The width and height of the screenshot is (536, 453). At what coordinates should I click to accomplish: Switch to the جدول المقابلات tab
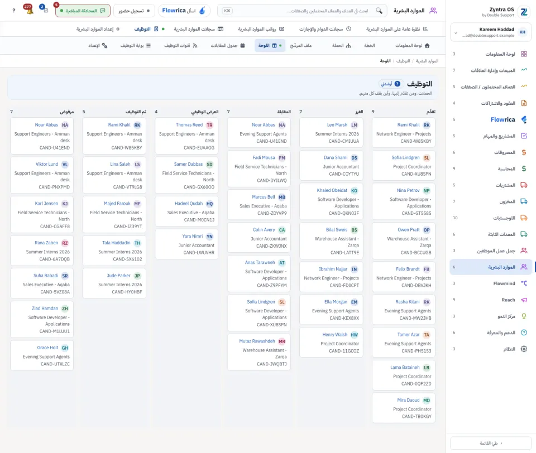[x=228, y=45]
